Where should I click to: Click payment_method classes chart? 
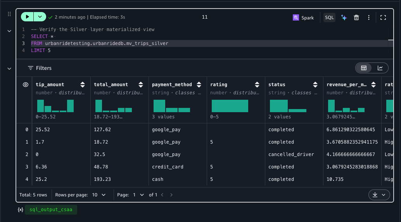[171, 106]
